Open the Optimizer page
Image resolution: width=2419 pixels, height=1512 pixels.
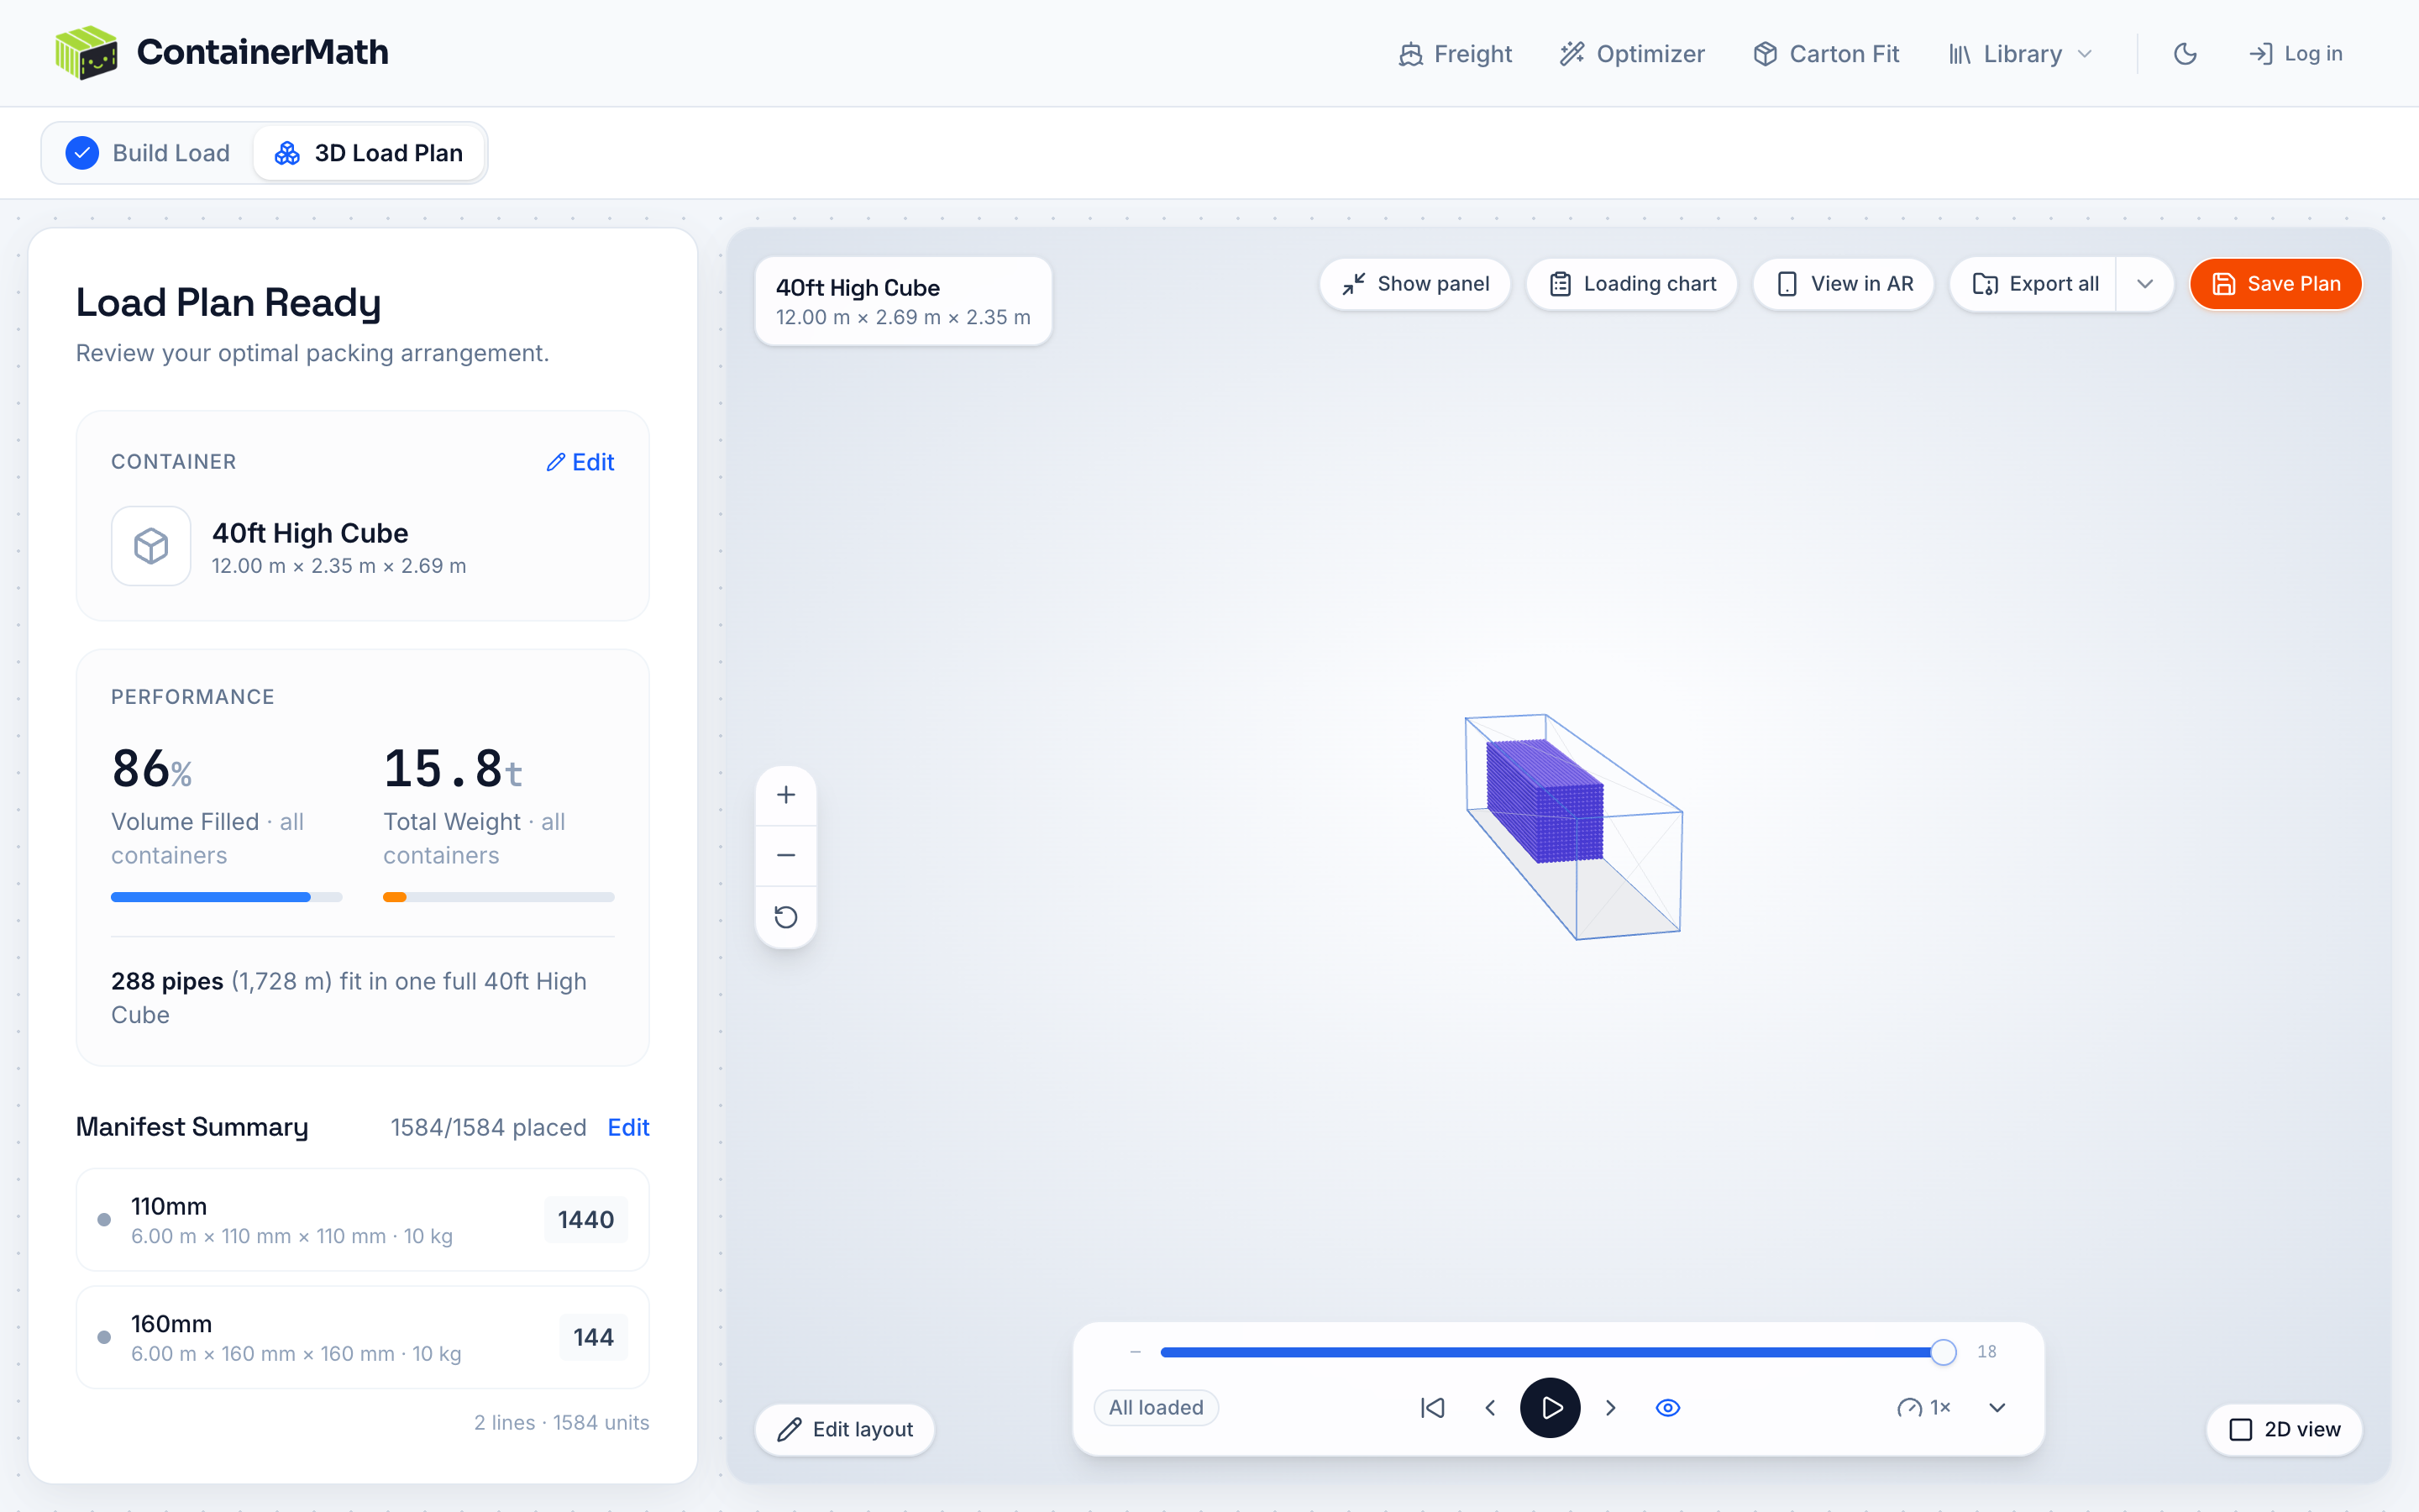click(1632, 54)
